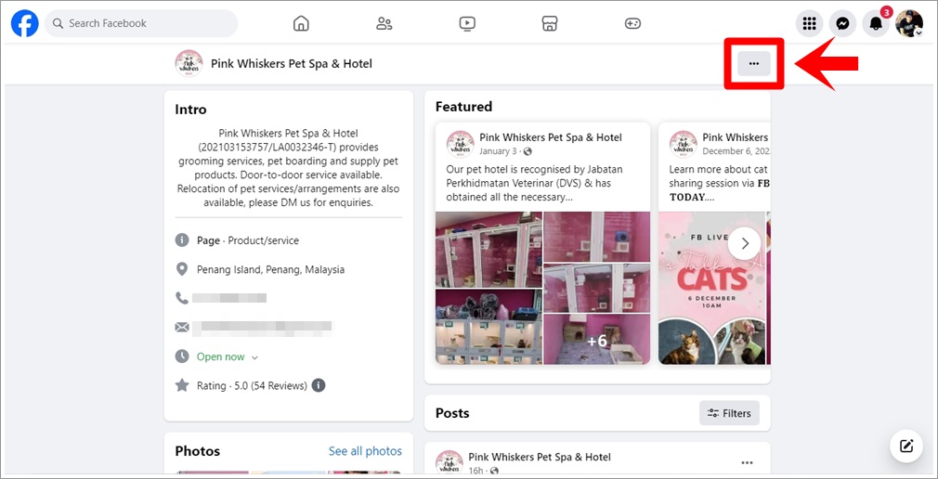Click the location pin icon in Intro

point(182,269)
